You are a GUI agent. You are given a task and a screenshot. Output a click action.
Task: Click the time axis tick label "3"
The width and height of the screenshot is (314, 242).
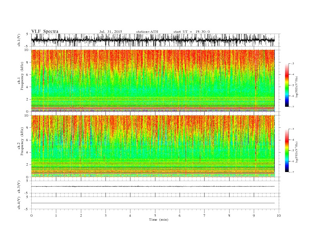[105, 216]
